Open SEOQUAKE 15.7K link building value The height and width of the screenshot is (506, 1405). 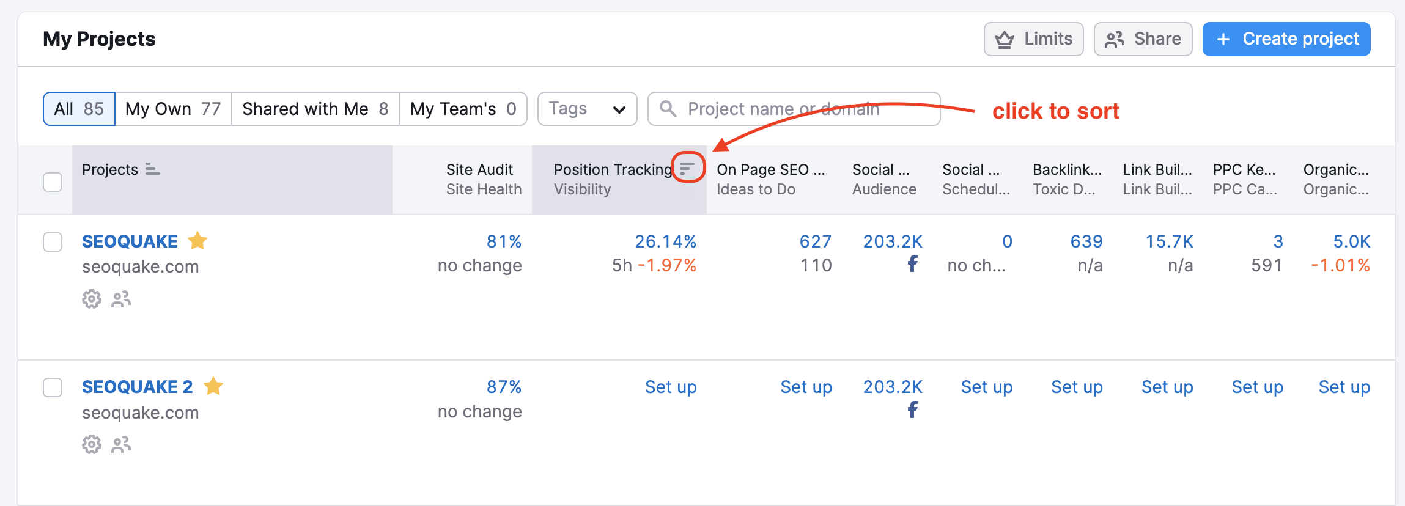coord(1169,241)
